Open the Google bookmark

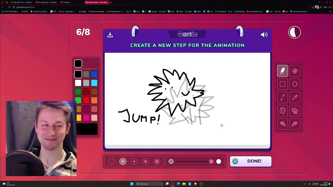(153, 11)
